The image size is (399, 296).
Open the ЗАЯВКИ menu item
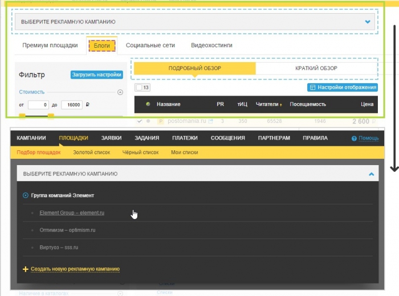click(x=112, y=138)
